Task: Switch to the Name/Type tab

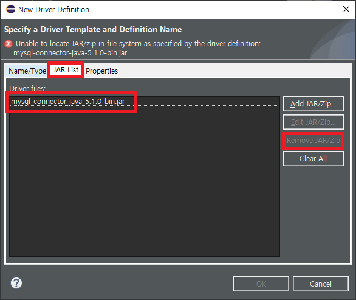Action: pos(27,71)
